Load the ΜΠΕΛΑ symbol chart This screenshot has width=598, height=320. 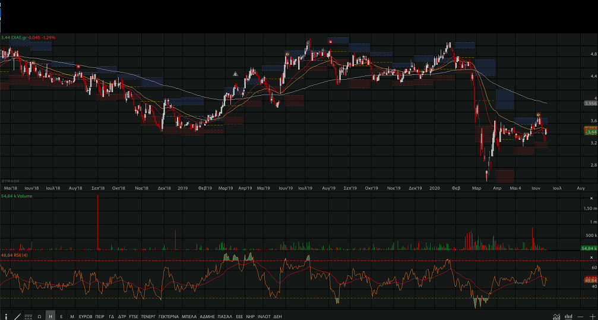coord(189,316)
